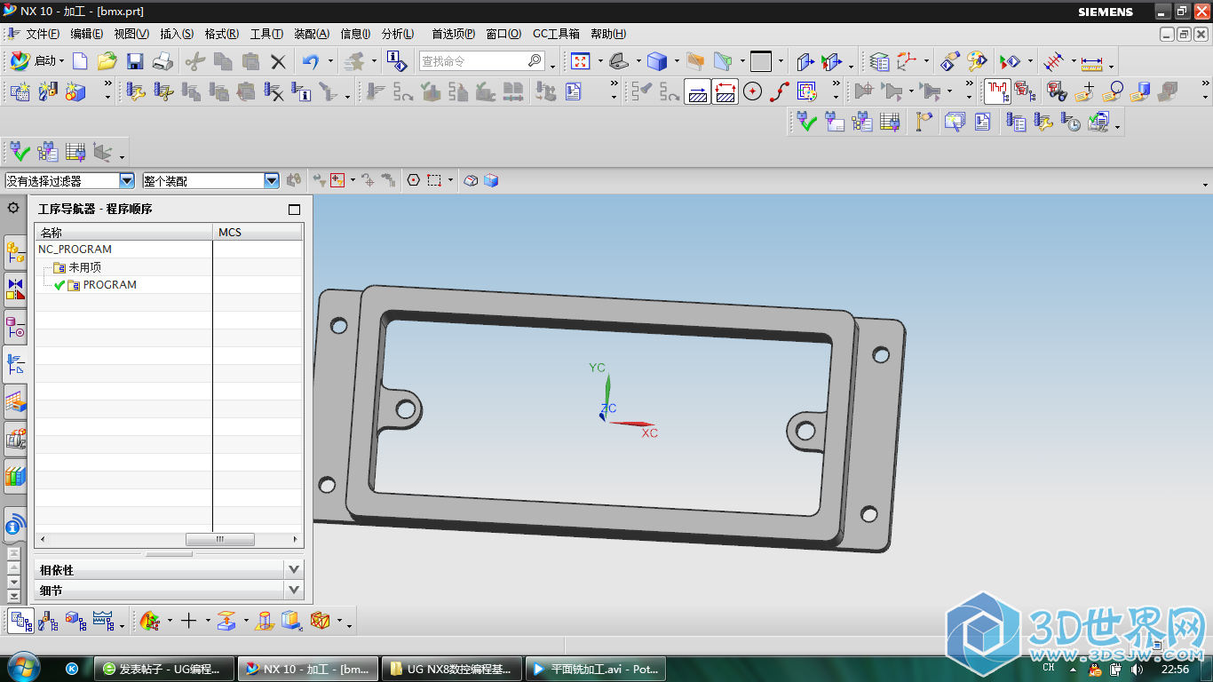Image resolution: width=1213 pixels, height=682 pixels.
Task: Click the Fit view icon
Action: [581, 61]
